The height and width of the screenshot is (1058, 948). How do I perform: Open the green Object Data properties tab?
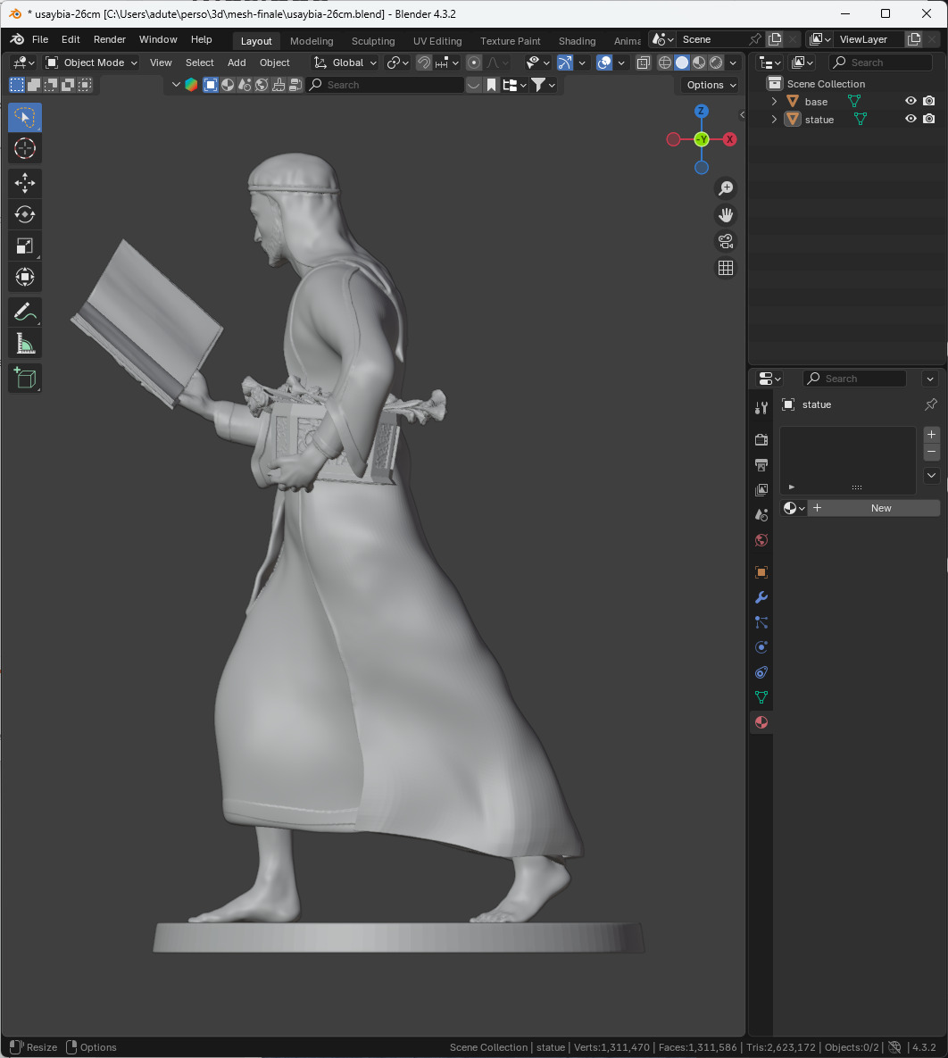[x=761, y=697]
